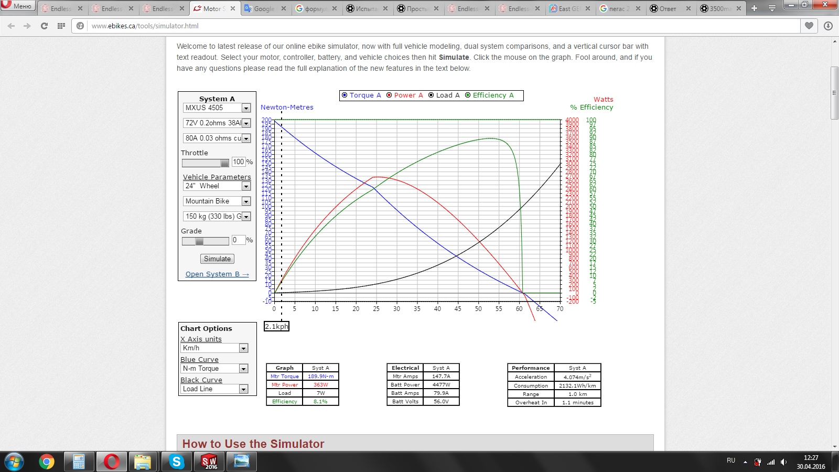Open SolidWorks 2016 from taskbar
The image size is (839, 472).
click(209, 462)
